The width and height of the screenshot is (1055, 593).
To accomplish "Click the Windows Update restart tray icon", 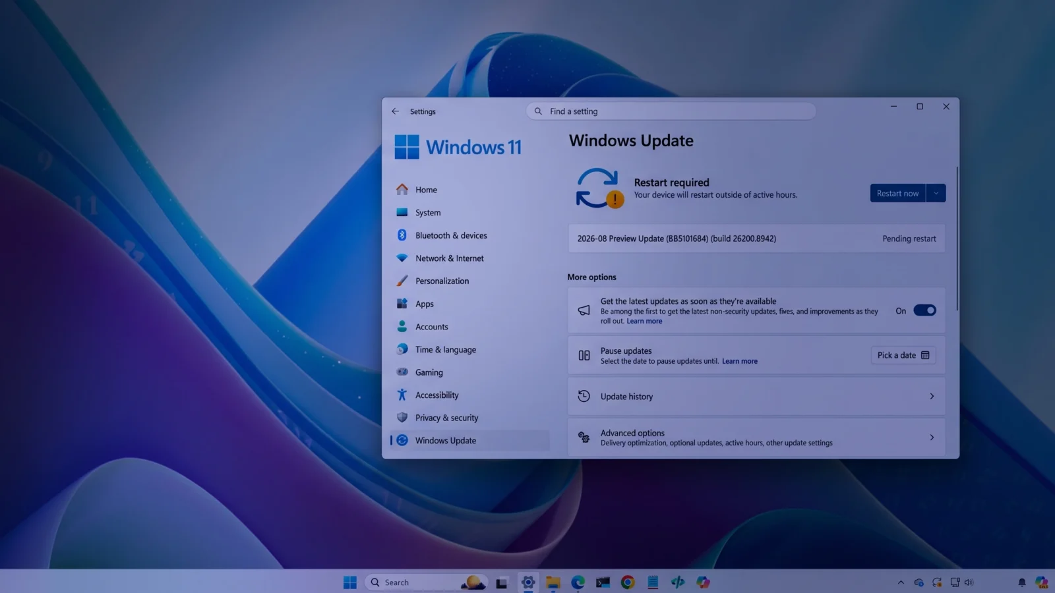I will tap(937, 582).
